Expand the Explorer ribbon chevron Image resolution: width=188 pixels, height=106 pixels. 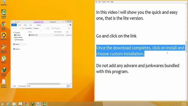(68, 25)
